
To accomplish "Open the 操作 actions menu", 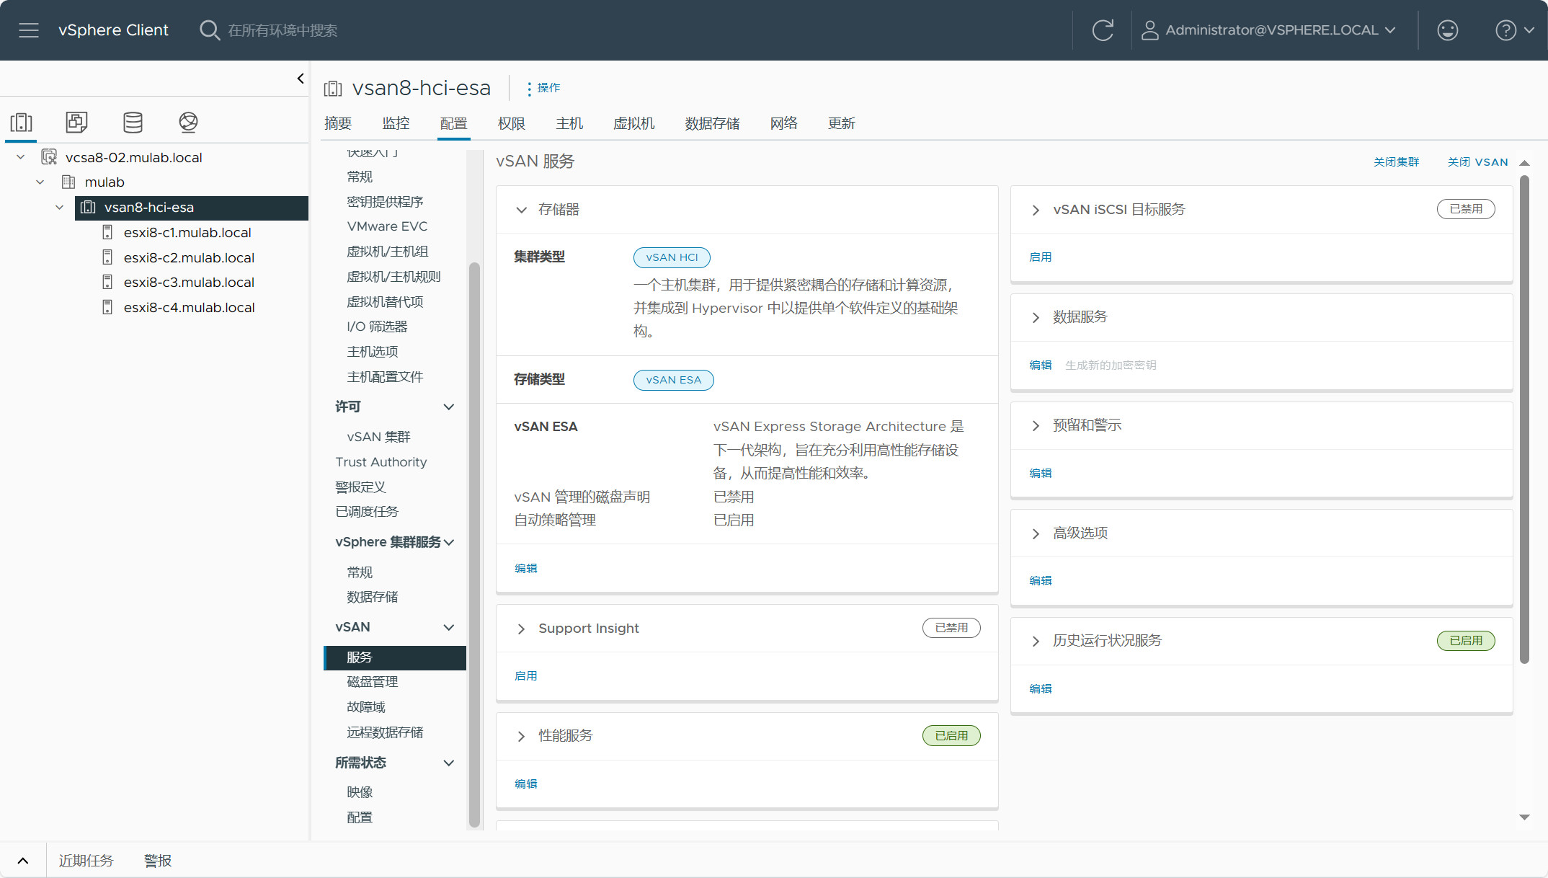I will point(543,88).
